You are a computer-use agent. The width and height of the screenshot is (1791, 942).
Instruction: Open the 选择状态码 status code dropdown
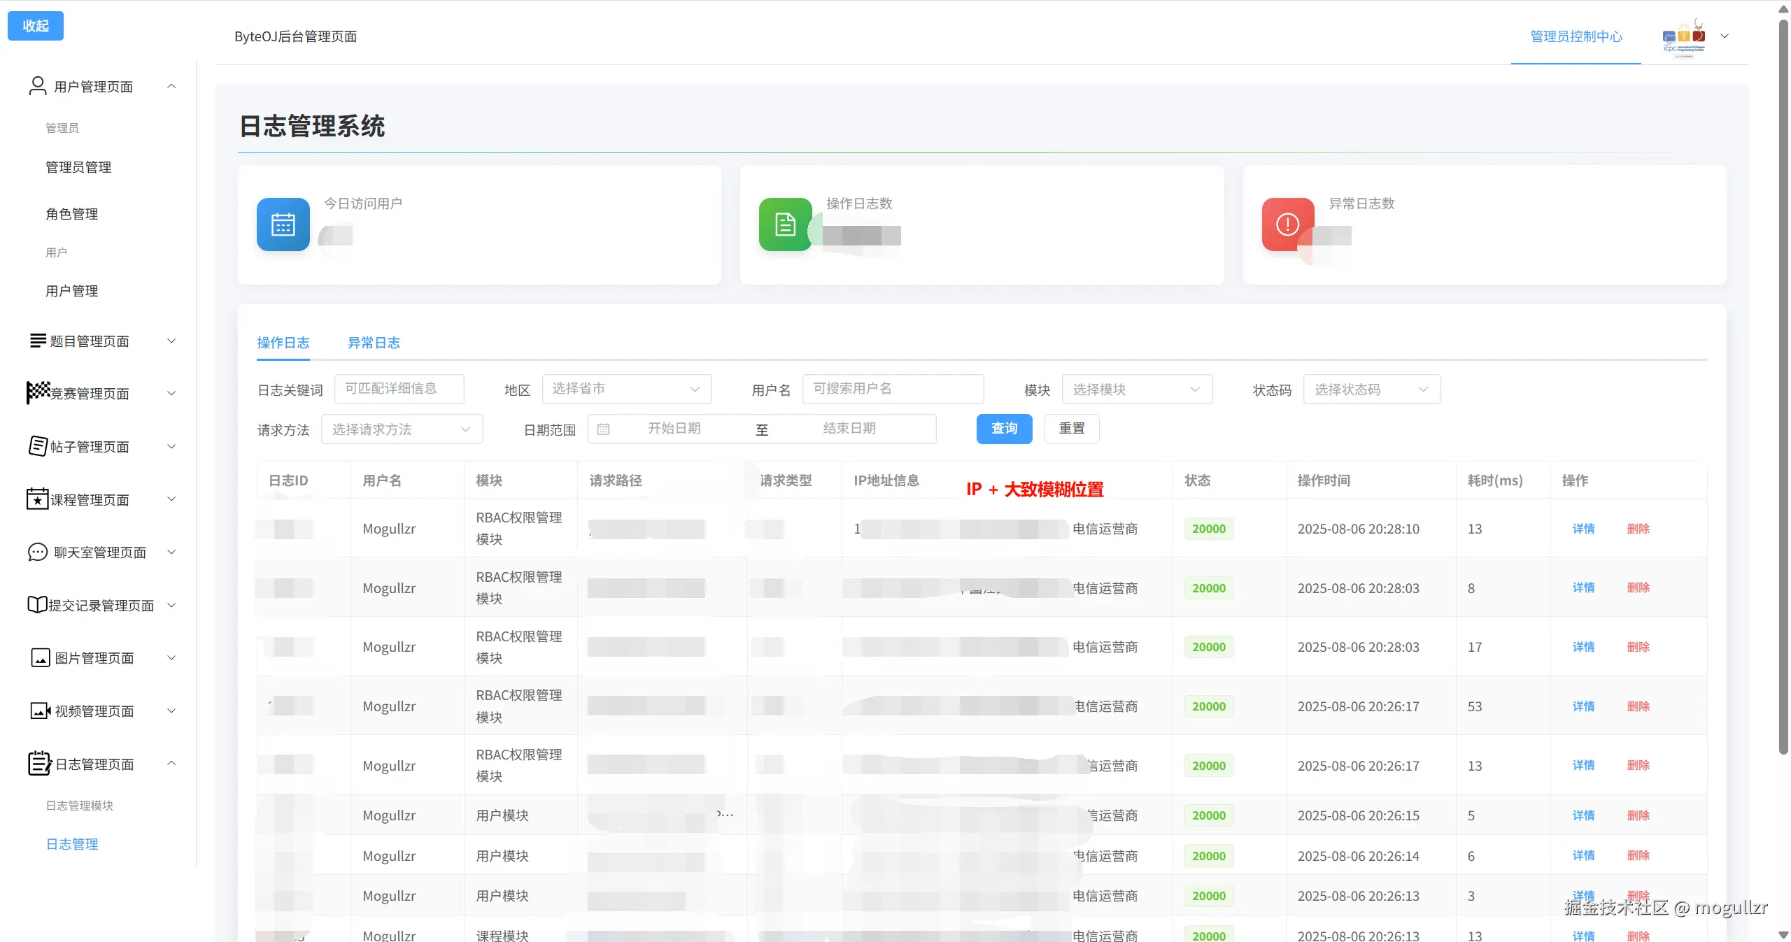[1371, 390]
